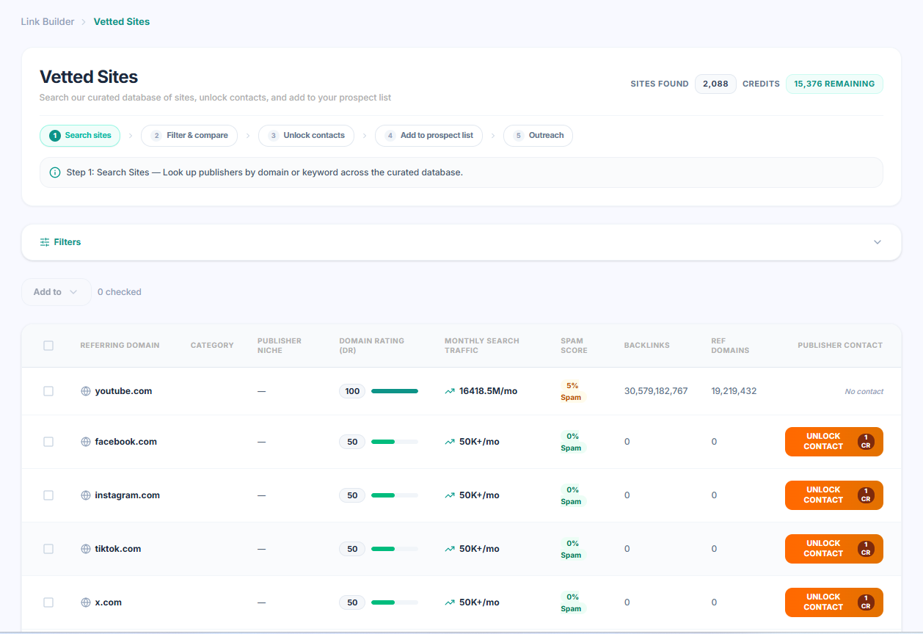Check the youtube.com row checkbox

pos(48,391)
